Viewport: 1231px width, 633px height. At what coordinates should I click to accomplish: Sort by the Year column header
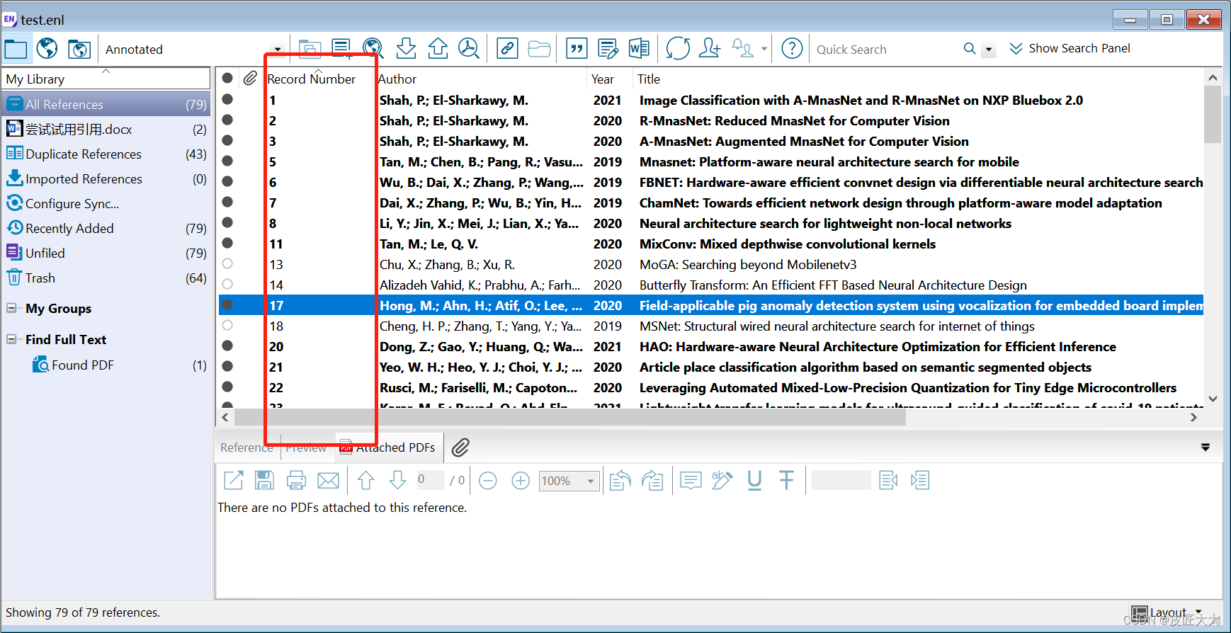603,79
